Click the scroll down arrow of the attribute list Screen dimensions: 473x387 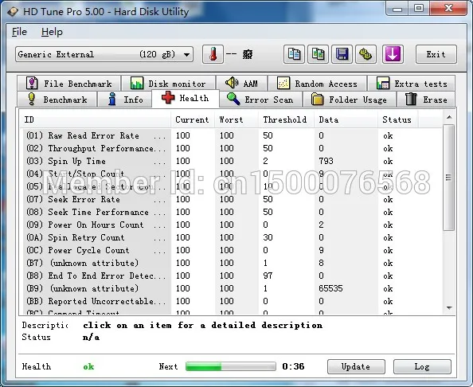click(449, 308)
